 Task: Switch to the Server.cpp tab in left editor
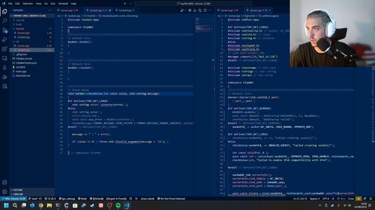69,10
